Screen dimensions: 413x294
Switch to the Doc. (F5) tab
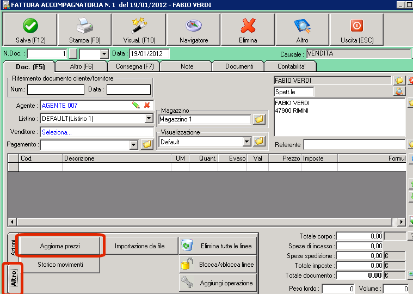30,66
